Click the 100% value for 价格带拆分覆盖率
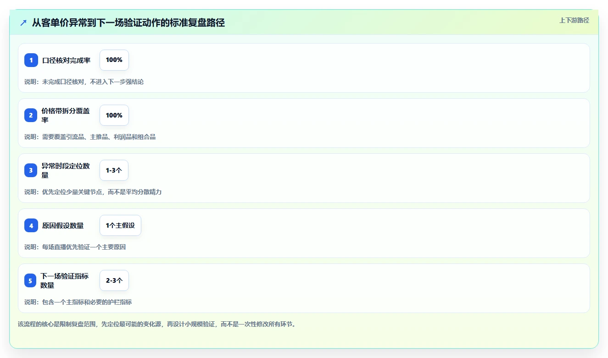 [x=114, y=115]
